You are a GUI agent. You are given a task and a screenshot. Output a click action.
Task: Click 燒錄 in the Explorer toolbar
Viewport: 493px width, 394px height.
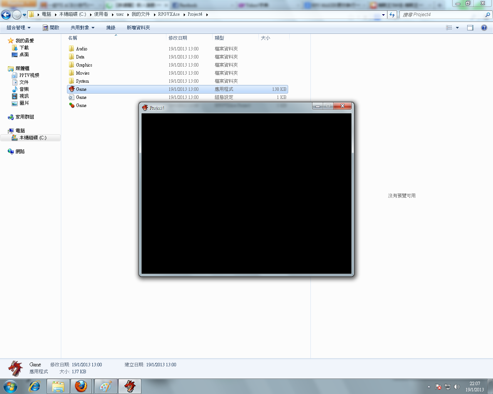tap(111, 28)
